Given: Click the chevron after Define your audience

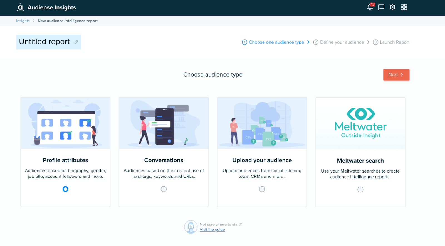Looking at the screenshot, I should 368,42.
